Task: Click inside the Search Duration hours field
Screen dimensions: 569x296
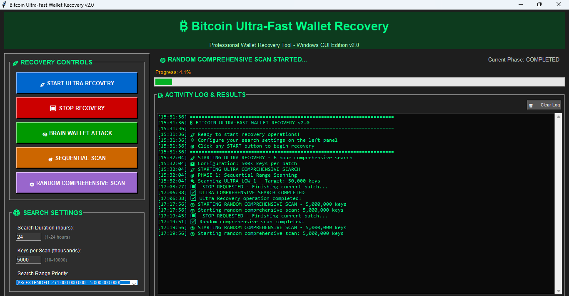Action: 28,237
